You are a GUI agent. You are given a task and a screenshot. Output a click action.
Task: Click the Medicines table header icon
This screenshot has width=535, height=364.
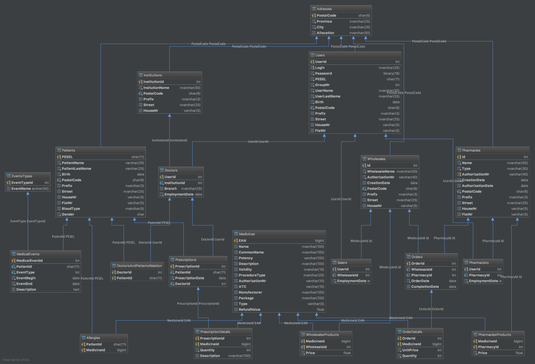tap(236, 234)
